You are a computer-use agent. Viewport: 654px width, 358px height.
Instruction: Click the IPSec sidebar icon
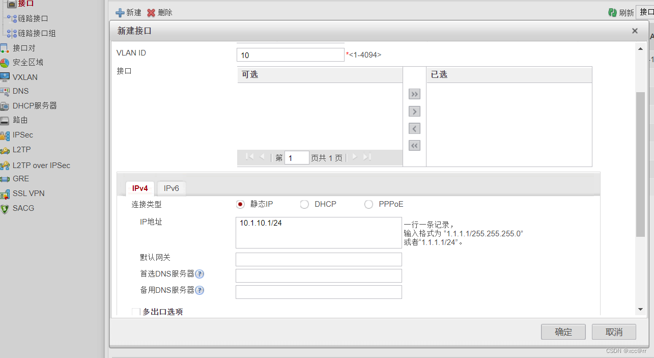[5, 135]
